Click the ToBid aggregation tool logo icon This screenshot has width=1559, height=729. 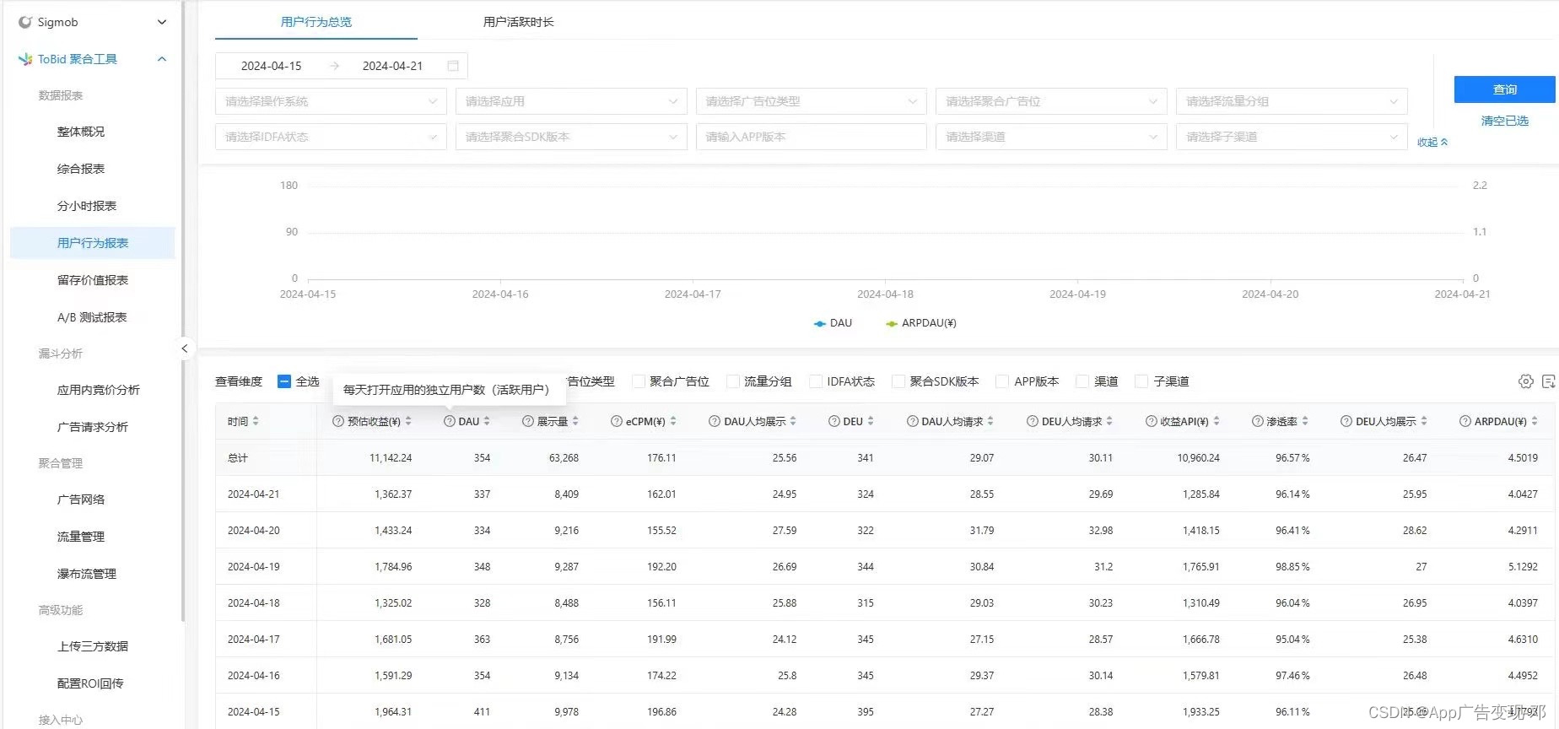click(25, 59)
